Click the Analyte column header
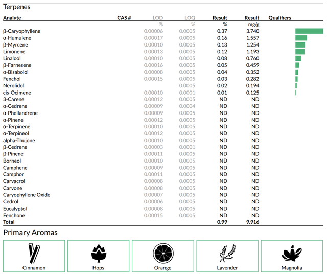The height and width of the screenshot is (274, 327). 12,18
